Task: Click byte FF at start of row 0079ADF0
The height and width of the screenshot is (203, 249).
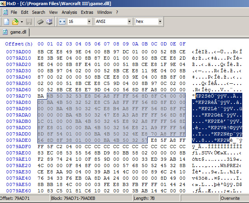Action: 41,147
